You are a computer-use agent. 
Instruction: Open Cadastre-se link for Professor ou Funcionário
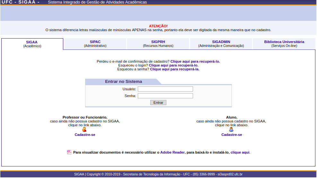(85, 135)
